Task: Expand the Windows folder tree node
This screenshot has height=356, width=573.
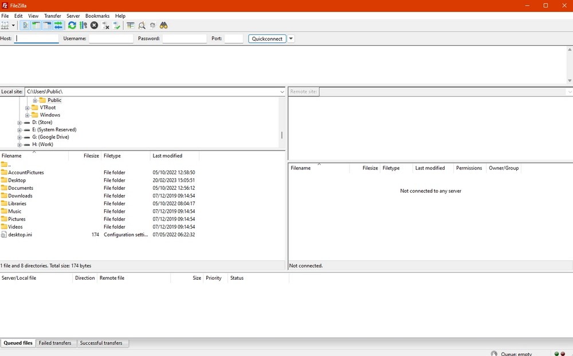Action: click(28, 115)
